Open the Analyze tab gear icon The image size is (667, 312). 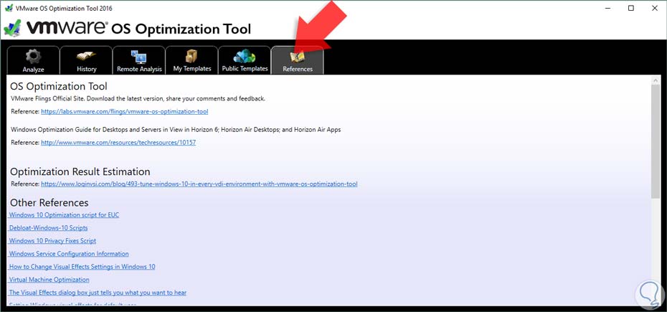33,56
